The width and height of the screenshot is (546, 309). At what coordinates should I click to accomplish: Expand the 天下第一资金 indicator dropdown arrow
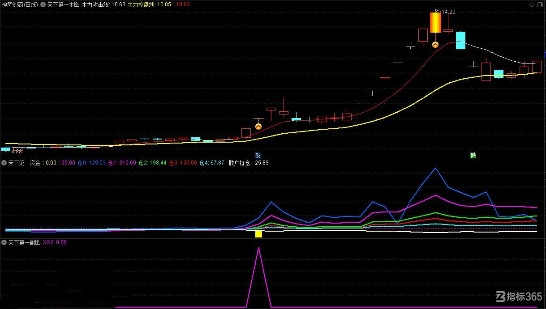(x=4, y=163)
